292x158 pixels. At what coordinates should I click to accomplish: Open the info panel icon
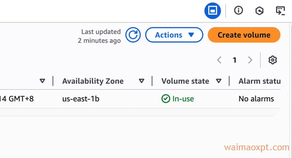point(238,10)
